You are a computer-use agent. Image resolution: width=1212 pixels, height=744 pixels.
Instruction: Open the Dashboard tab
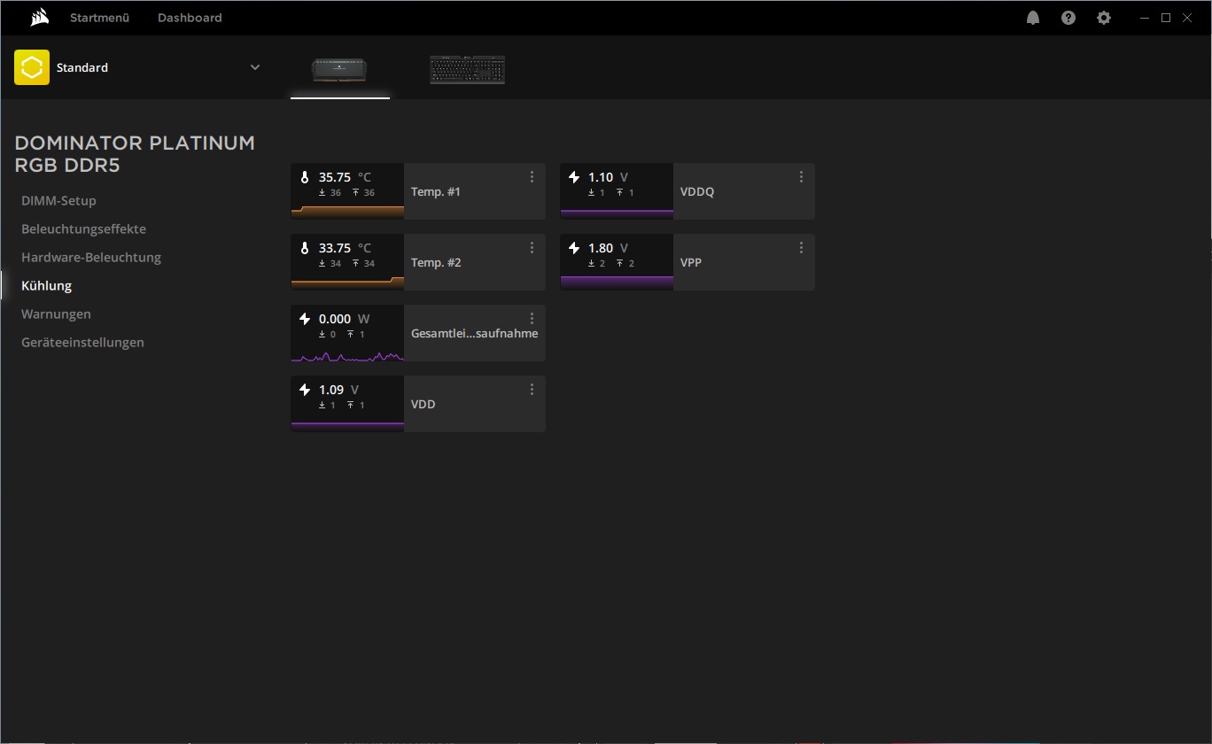point(190,18)
